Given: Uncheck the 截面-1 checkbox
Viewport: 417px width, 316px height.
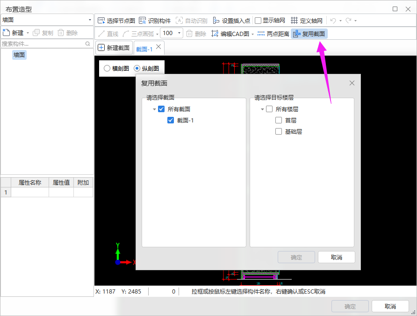Looking at the screenshot, I should click(171, 120).
